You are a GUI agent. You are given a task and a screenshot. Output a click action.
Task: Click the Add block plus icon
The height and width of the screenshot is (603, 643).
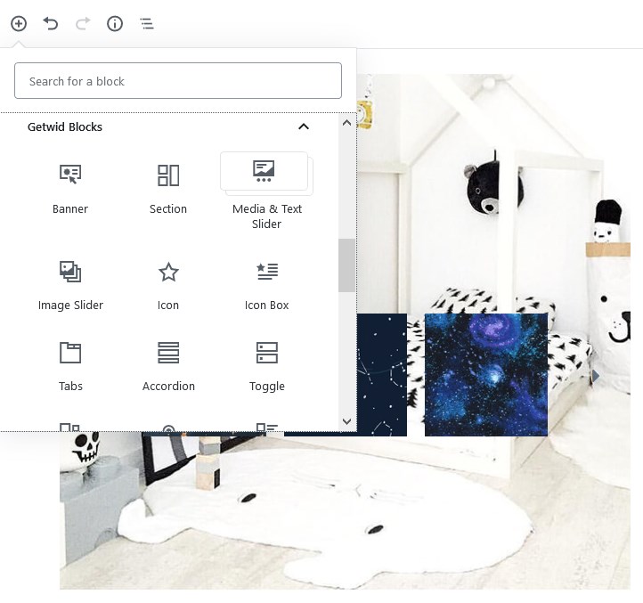19,23
